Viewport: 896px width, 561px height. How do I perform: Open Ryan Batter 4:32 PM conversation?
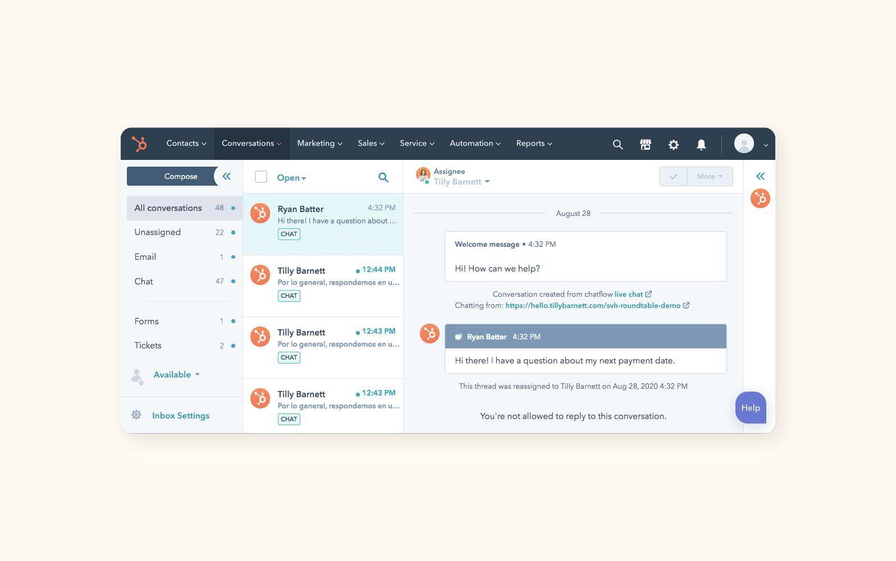pyautogui.click(x=323, y=224)
